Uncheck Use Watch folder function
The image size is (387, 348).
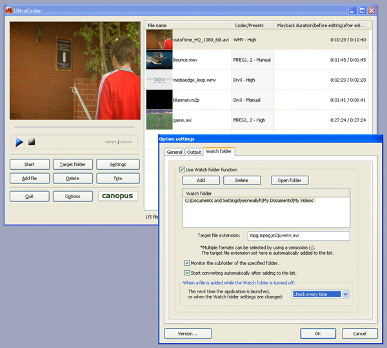coord(182,170)
